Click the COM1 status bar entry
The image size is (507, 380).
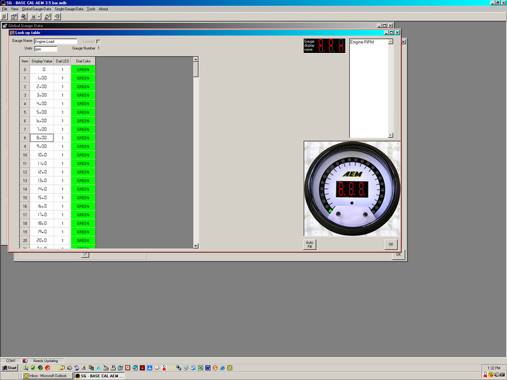click(x=11, y=361)
